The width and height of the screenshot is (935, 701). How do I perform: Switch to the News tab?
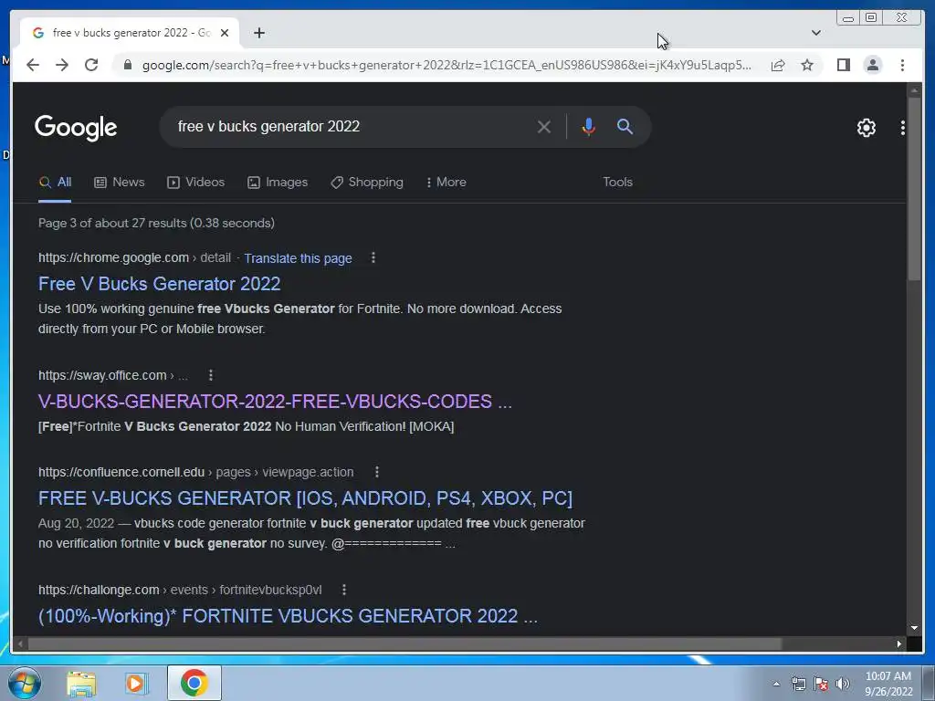coord(120,183)
